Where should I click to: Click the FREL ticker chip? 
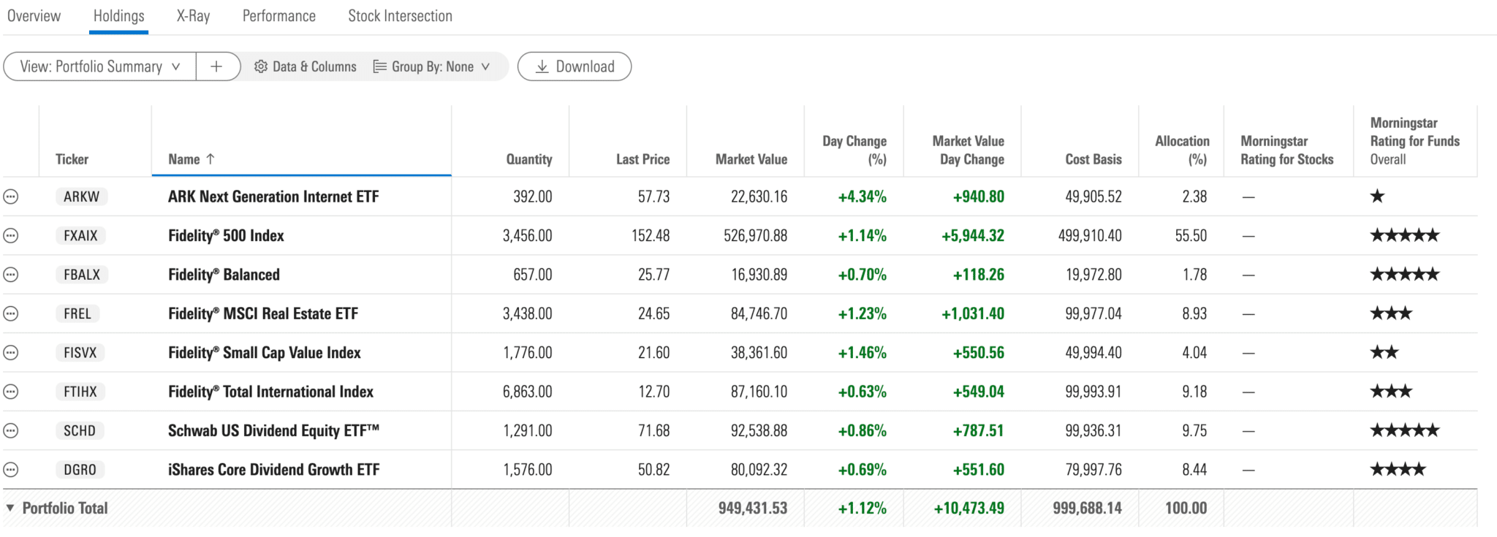click(x=77, y=314)
